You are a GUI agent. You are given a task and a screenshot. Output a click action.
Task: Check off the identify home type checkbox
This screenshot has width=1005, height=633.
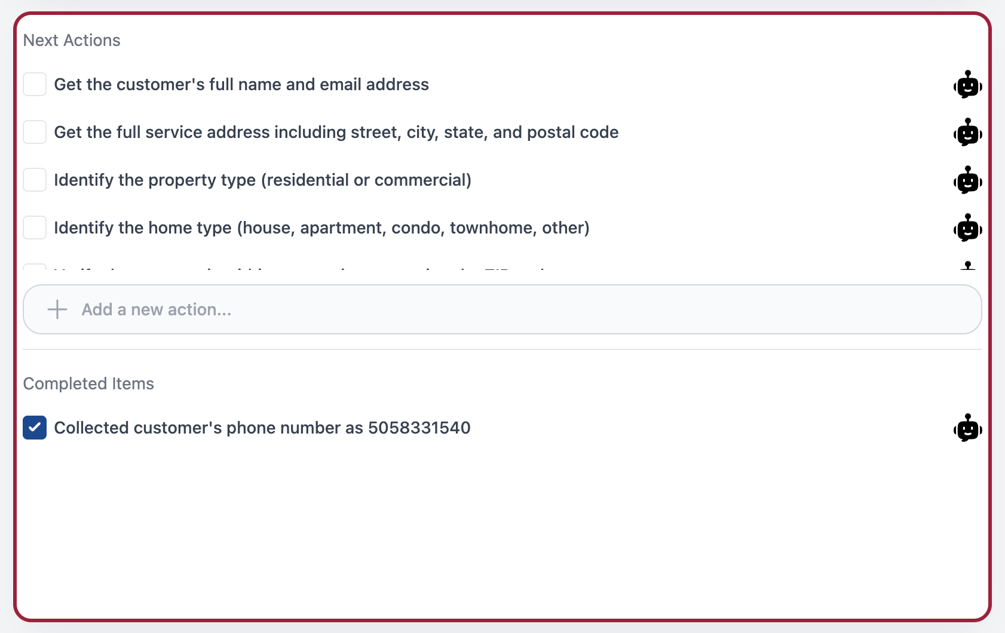tap(35, 228)
